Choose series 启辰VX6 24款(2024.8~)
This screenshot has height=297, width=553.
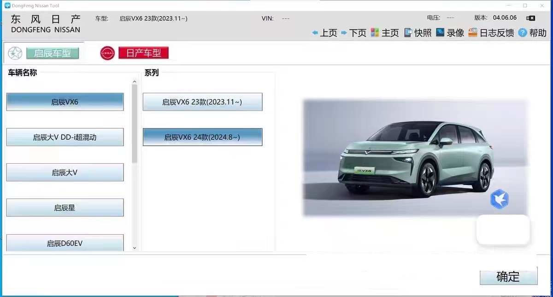click(x=202, y=137)
